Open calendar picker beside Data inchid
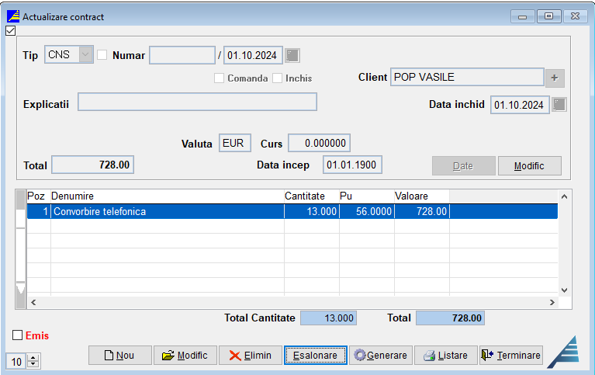This screenshot has width=595, height=375. tap(559, 105)
